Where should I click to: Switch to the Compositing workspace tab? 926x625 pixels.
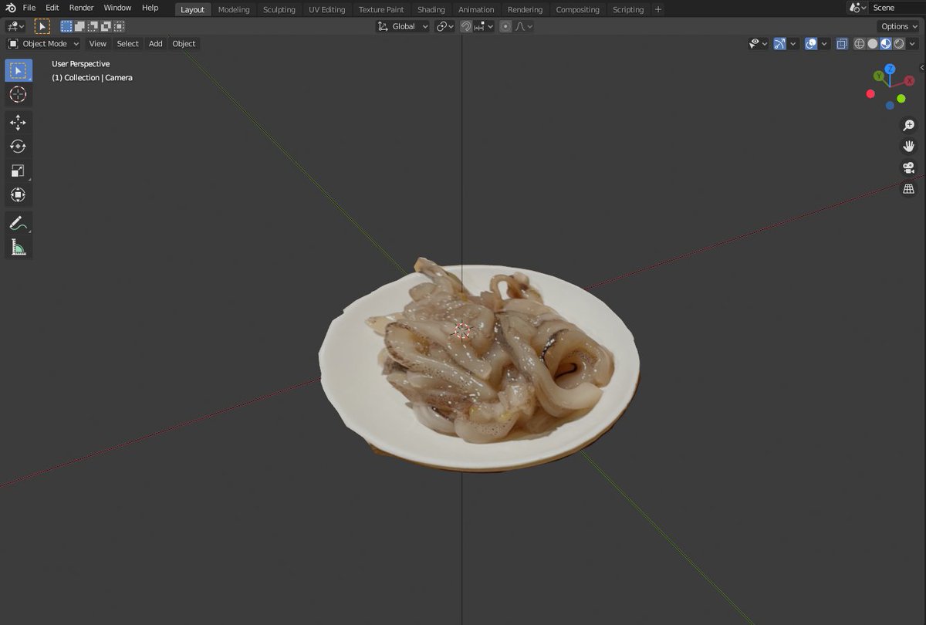coord(578,9)
